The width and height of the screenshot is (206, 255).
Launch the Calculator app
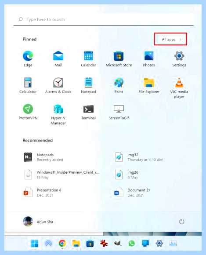(x=28, y=85)
